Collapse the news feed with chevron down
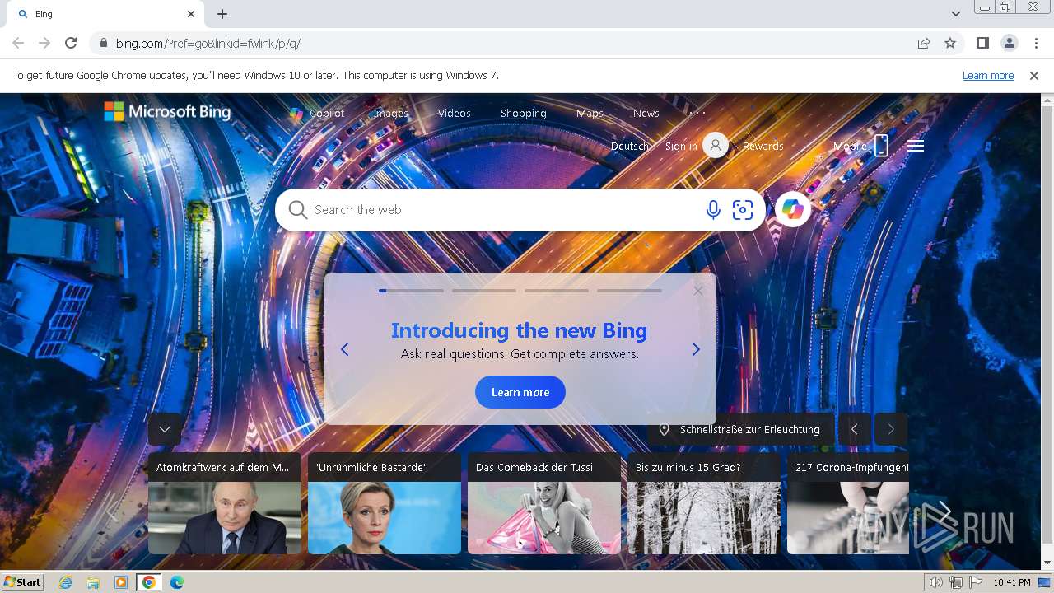Image resolution: width=1054 pixels, height=593 pixels. [x=165, y=429]
